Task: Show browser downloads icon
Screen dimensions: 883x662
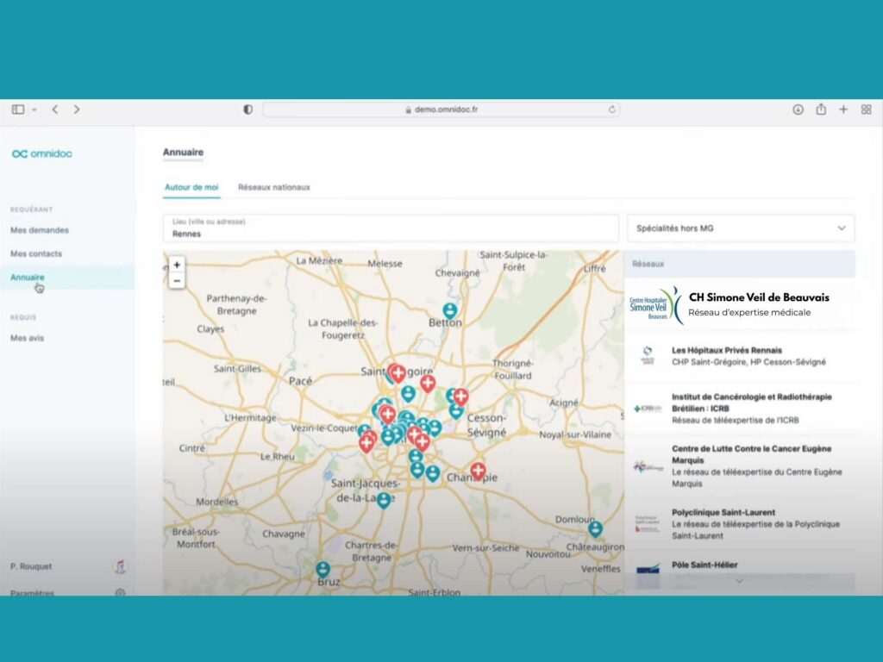Action: (x=798, y=109)
